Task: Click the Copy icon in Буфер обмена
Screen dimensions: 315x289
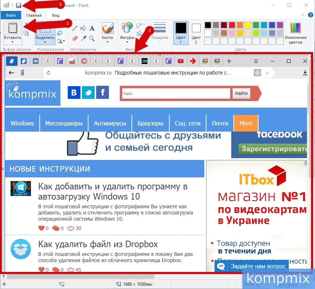Action: (x=26, y=33)
